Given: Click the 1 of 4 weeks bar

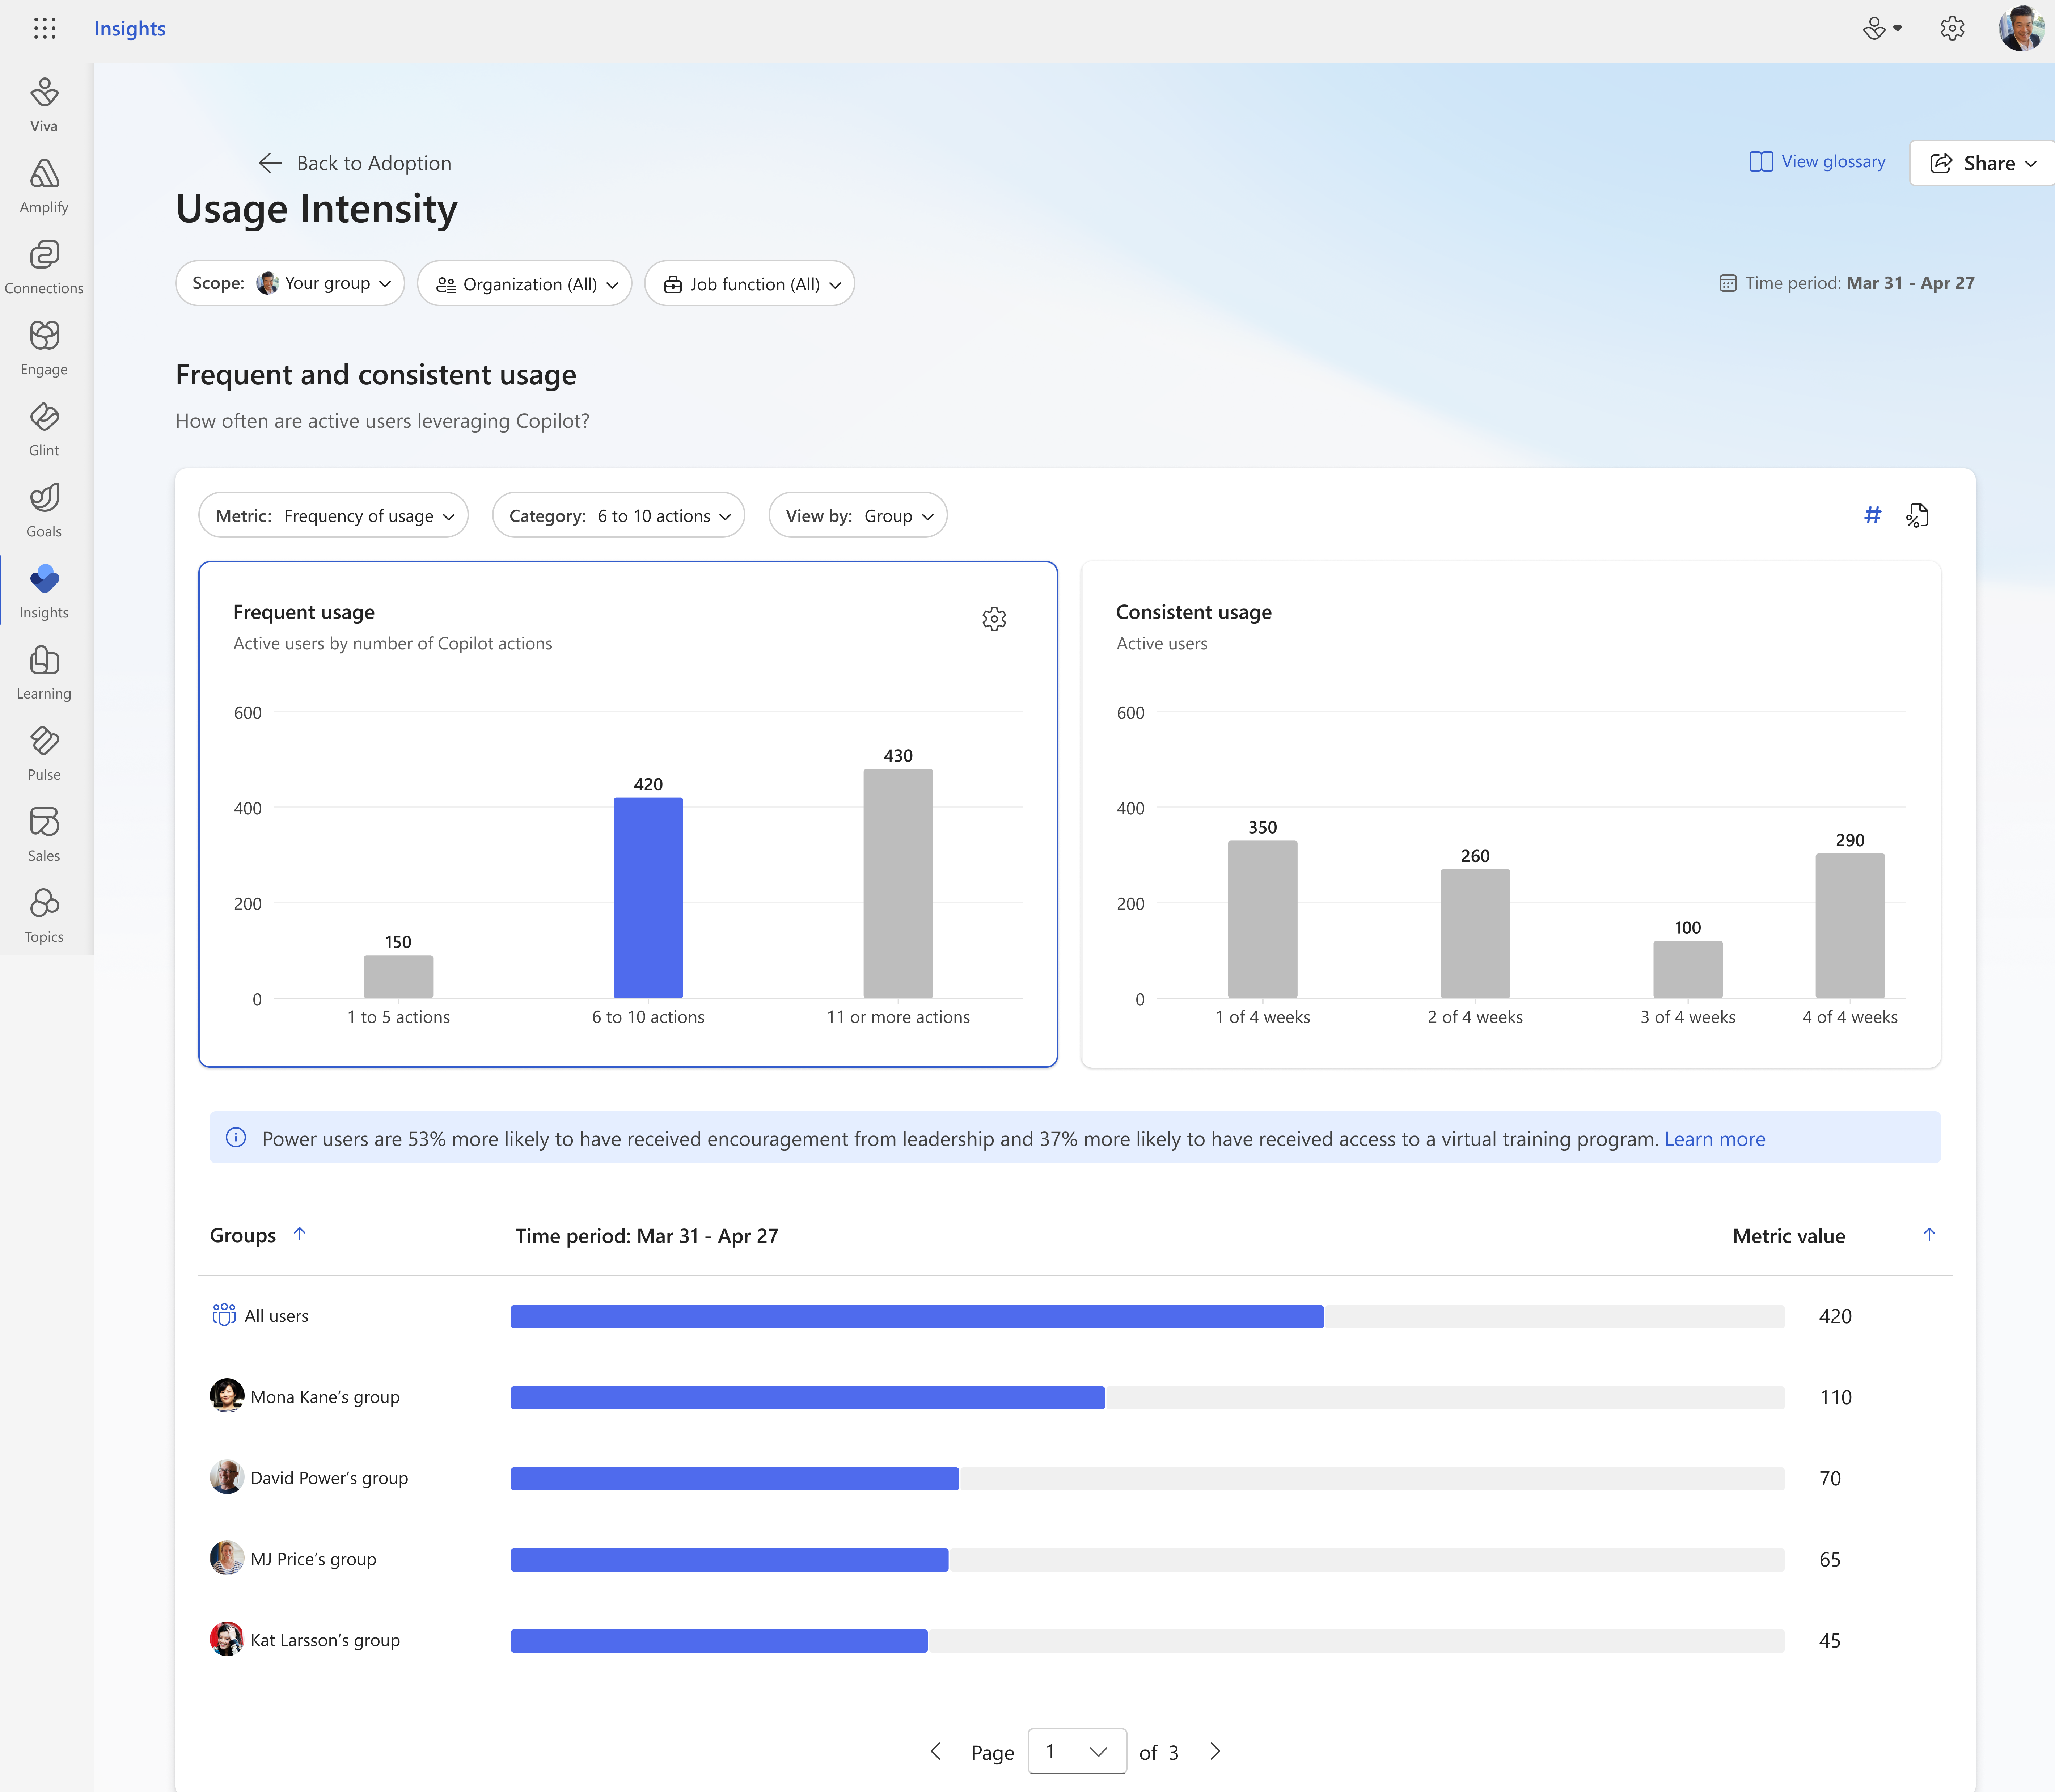Looking at the screenshot, I should (1263, 919).
